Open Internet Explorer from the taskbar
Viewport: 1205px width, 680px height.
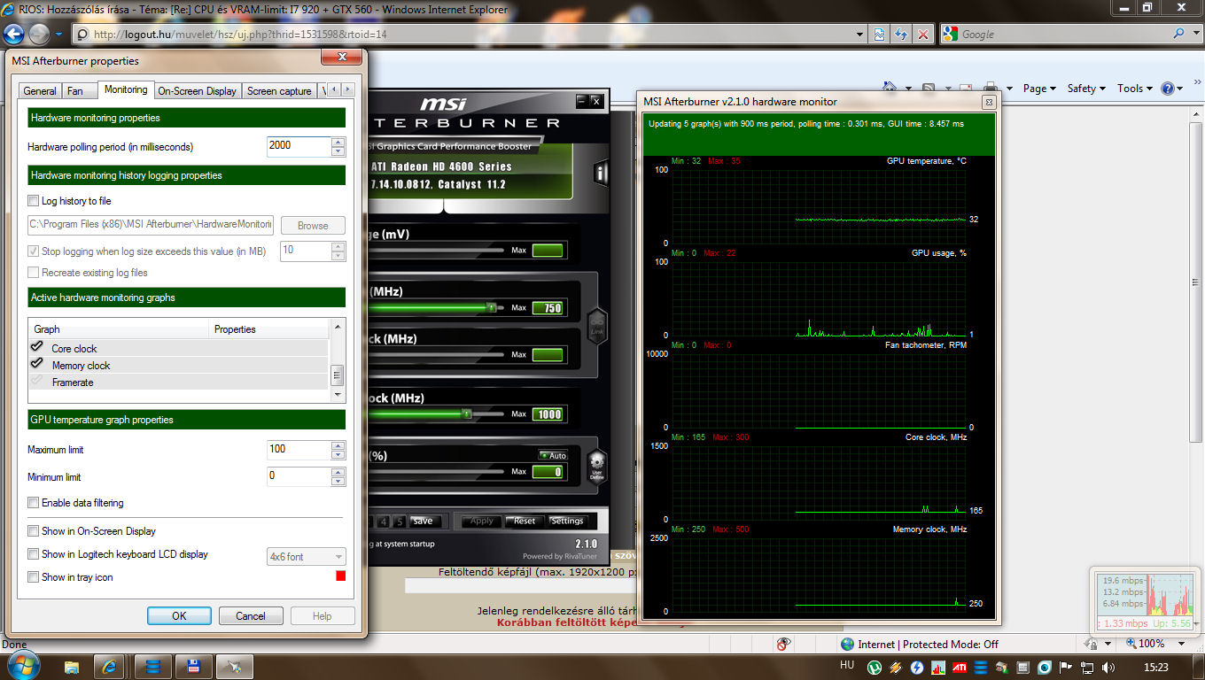110,667
